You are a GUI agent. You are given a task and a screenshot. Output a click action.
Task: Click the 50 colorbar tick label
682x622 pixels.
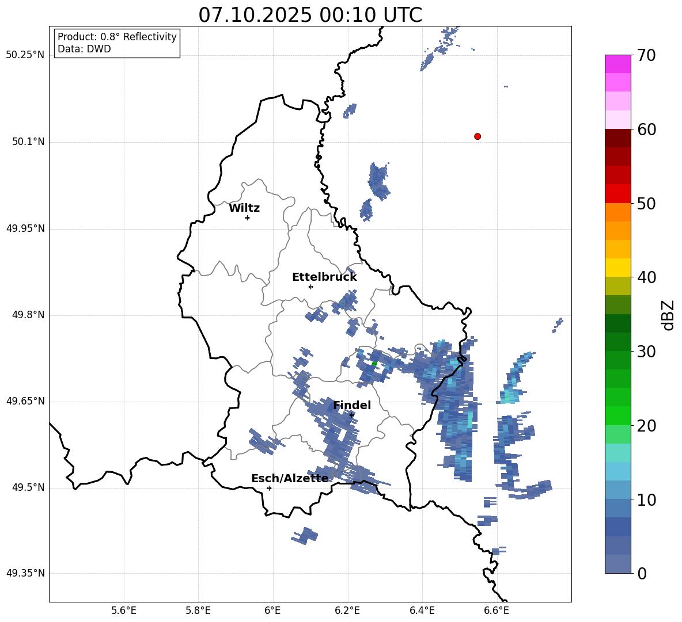tap(646, 204)
